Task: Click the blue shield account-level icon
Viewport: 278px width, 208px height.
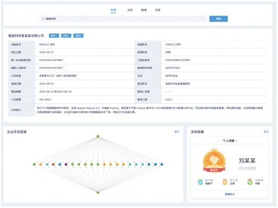Action: 200,182
